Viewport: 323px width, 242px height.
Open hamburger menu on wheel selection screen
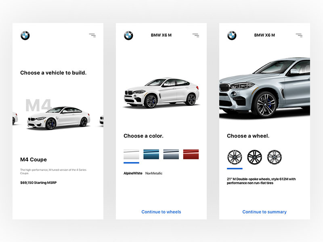click(x=299, y=35)
